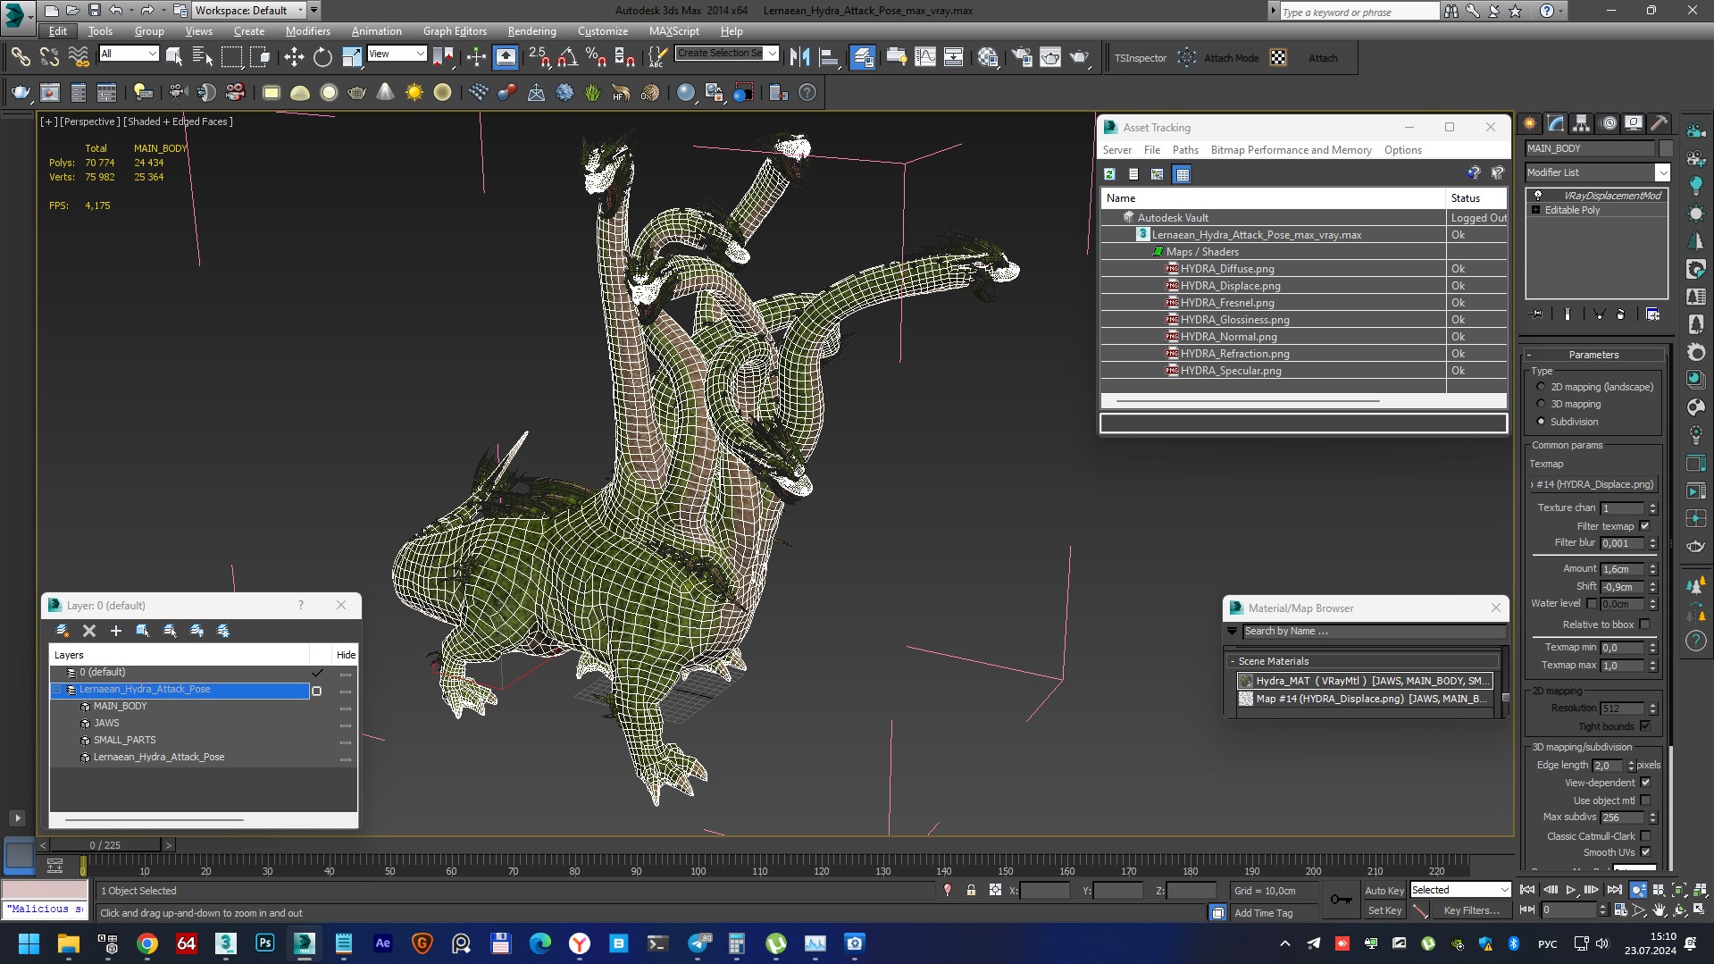Image resolution: width=1714 pixels, height=964 pixels.
Task: Click Create New Layer plus icon
Action: click(115, 631)
